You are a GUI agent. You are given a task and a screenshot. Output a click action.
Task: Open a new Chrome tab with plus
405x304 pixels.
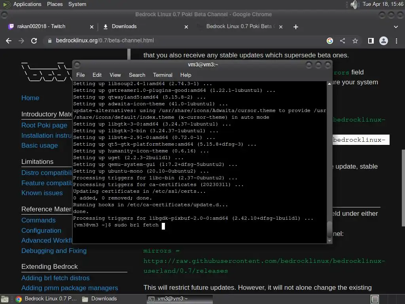coord(296,27)
